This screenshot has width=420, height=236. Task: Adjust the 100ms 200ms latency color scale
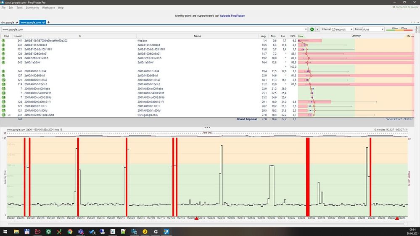coord(399,29)
